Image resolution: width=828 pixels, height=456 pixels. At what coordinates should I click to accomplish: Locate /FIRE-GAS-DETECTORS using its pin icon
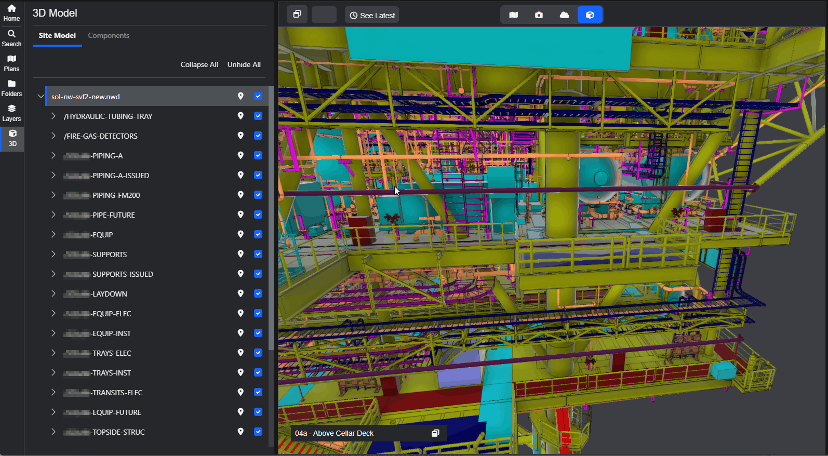click(241, 136)
